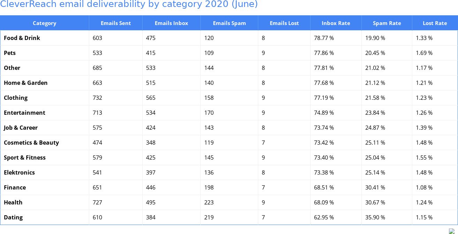Image resolution: width=458 pixels, height=234 pixels.
Task: Click the Emails Spam column header
Action: click(x=229, y=23)
